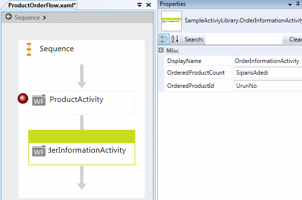Click the breadcrumb back arrow icon
This screenshot has width=302, height=200.
pyautogui.click(x=8, y=17)
